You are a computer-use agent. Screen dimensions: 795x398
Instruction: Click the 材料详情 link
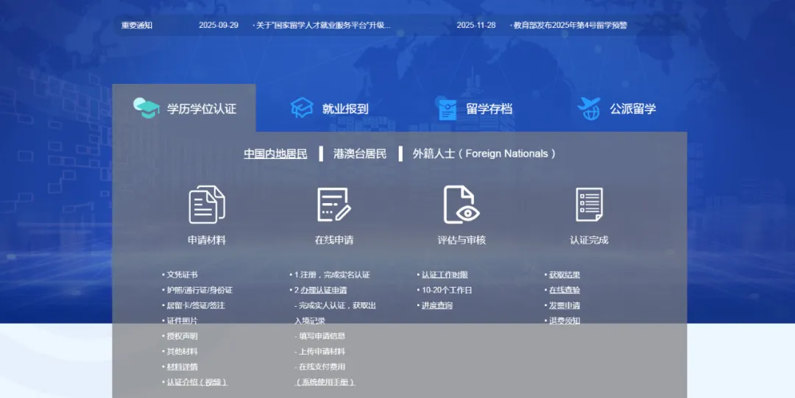(182, 366)
